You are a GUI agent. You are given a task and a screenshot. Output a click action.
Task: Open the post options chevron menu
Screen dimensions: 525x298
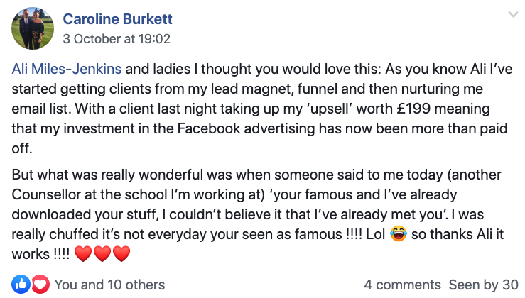click(x=511, y=15)
